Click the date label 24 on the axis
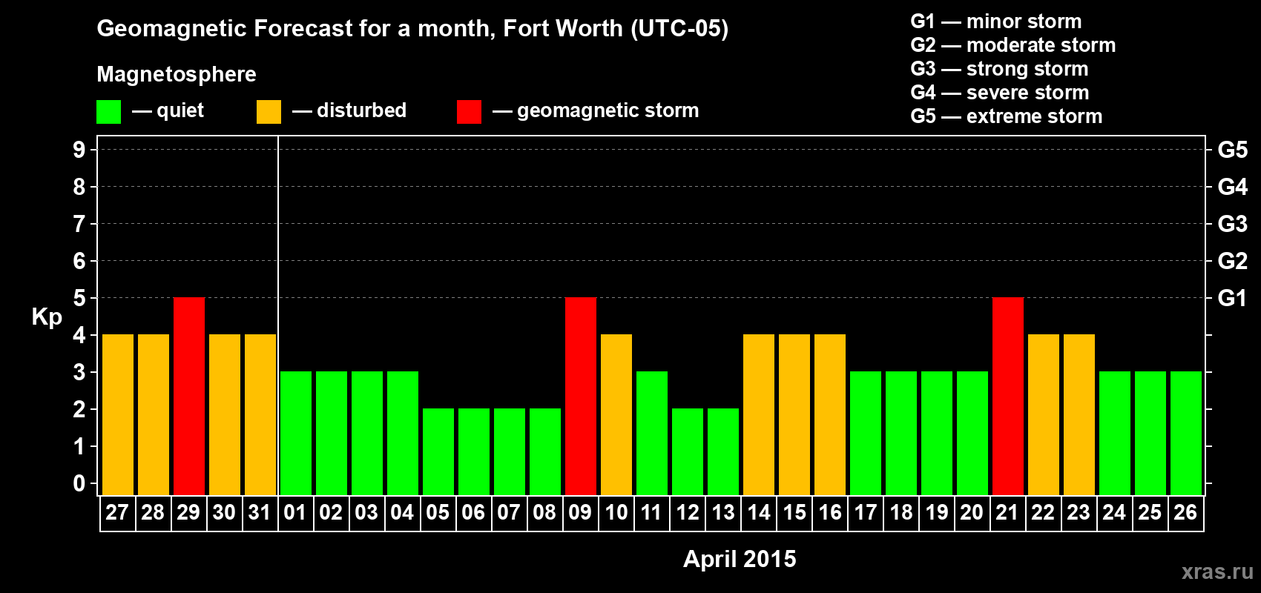This screenshot has height=593, width=1261. (x=1114, y=513)
